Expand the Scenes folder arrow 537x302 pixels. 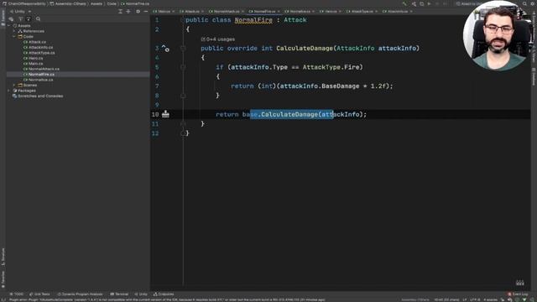click(x=15, y=85)
